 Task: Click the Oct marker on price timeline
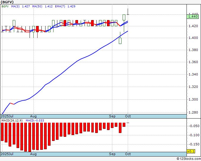pos(128,116)
